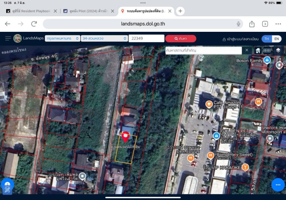
Task: Switch language to EN
Action: click(276, 39)
